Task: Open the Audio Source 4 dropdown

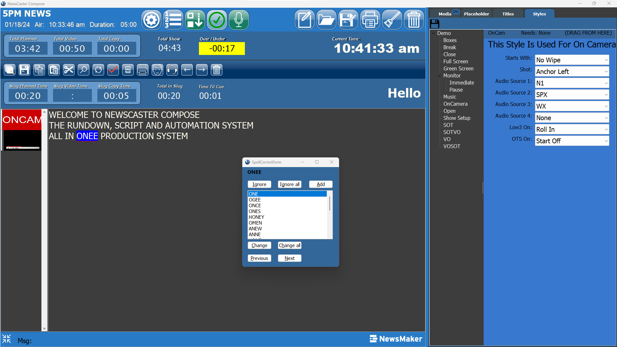Action: click(x=572, y=118)
